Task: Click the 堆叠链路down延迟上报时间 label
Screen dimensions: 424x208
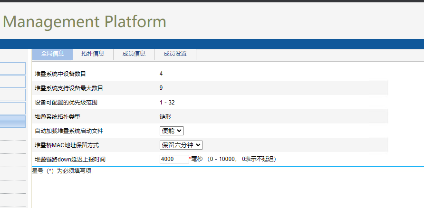Action: pos(70,159)
